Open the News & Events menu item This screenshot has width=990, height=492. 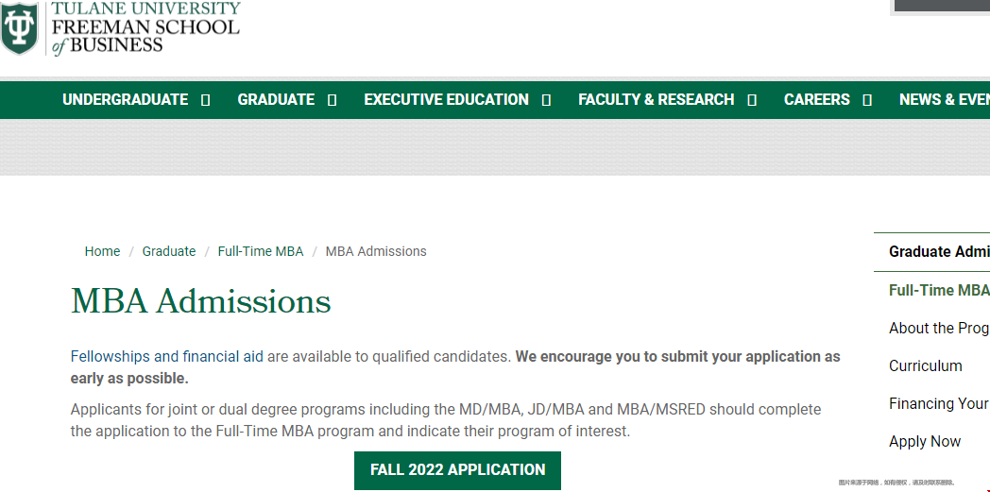click(x=945, y=100)
